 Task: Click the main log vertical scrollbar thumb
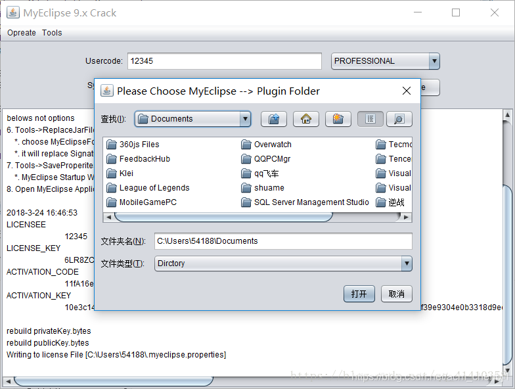507,276
